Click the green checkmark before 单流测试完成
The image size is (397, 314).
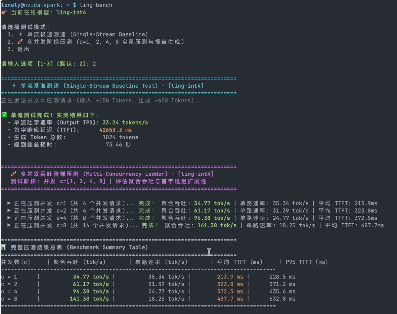coord(4,115)
